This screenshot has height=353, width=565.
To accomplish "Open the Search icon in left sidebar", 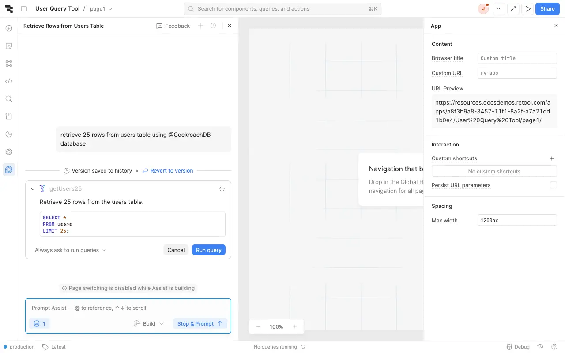I will click(9, 99).
